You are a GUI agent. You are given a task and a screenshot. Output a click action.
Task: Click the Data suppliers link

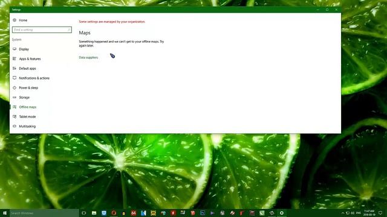88,57
